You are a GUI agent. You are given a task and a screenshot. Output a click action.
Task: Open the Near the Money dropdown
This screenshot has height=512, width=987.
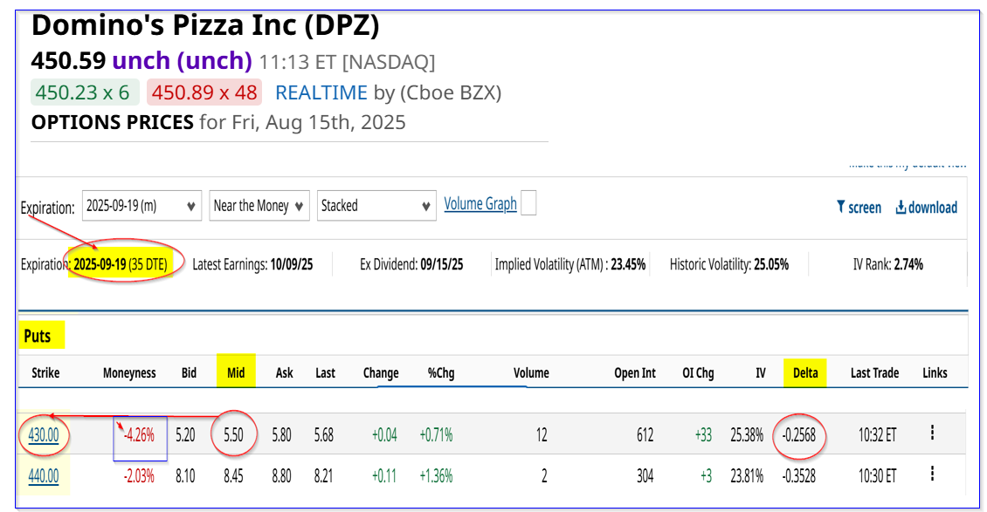[259, 206]
